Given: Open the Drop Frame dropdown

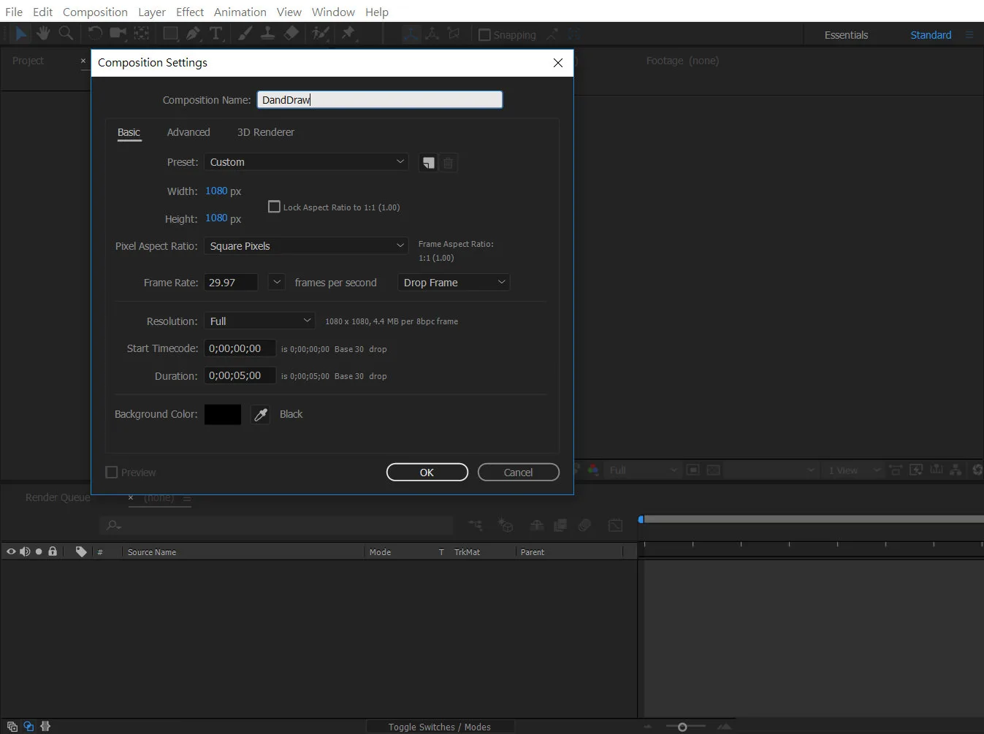Looking at the screenshot, I should tap(454, 283).
